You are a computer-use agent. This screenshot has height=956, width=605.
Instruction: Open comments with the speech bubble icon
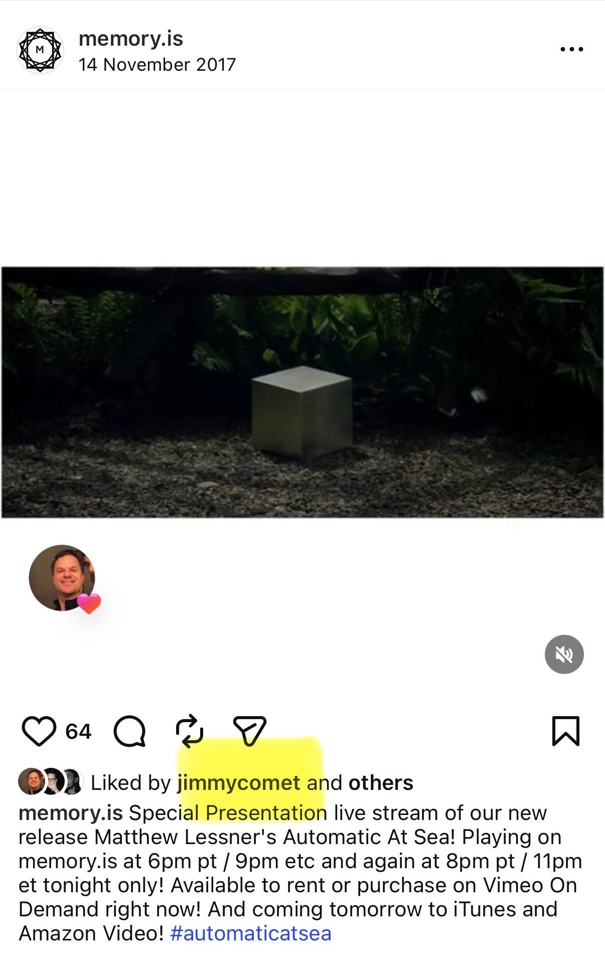130,731
